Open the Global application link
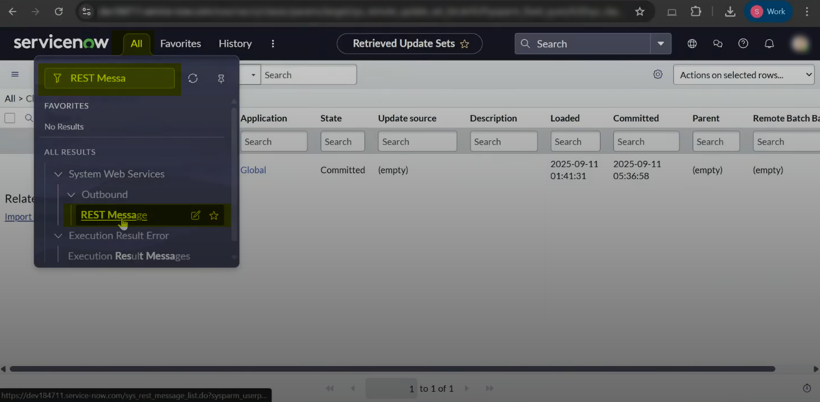The height and width of the screenshot is (402, 820). (x=253, y=170)
